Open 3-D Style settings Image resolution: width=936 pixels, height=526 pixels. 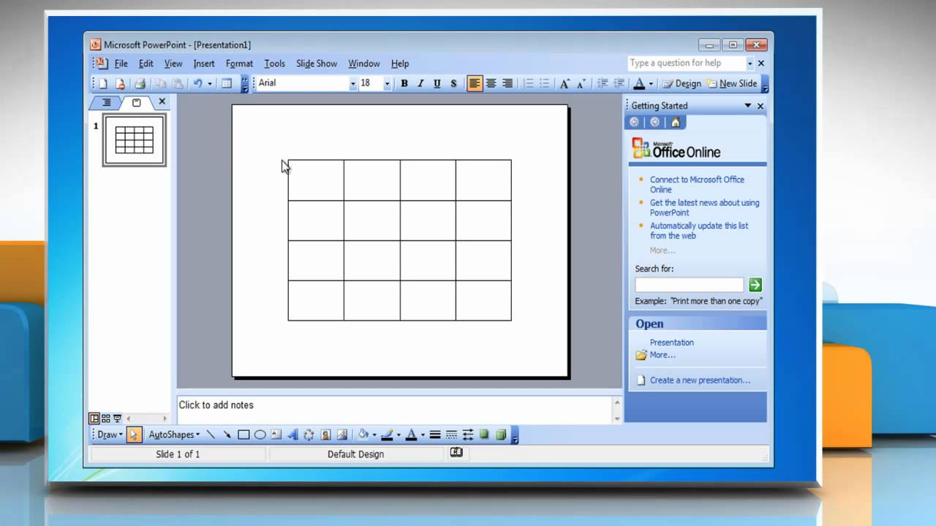pos(501,435)
